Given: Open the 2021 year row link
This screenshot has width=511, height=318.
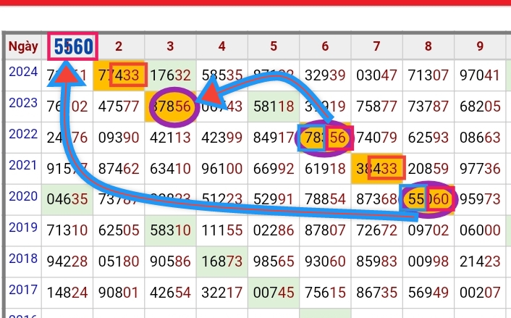Looking at the screenshot, I should coord(22,166).
